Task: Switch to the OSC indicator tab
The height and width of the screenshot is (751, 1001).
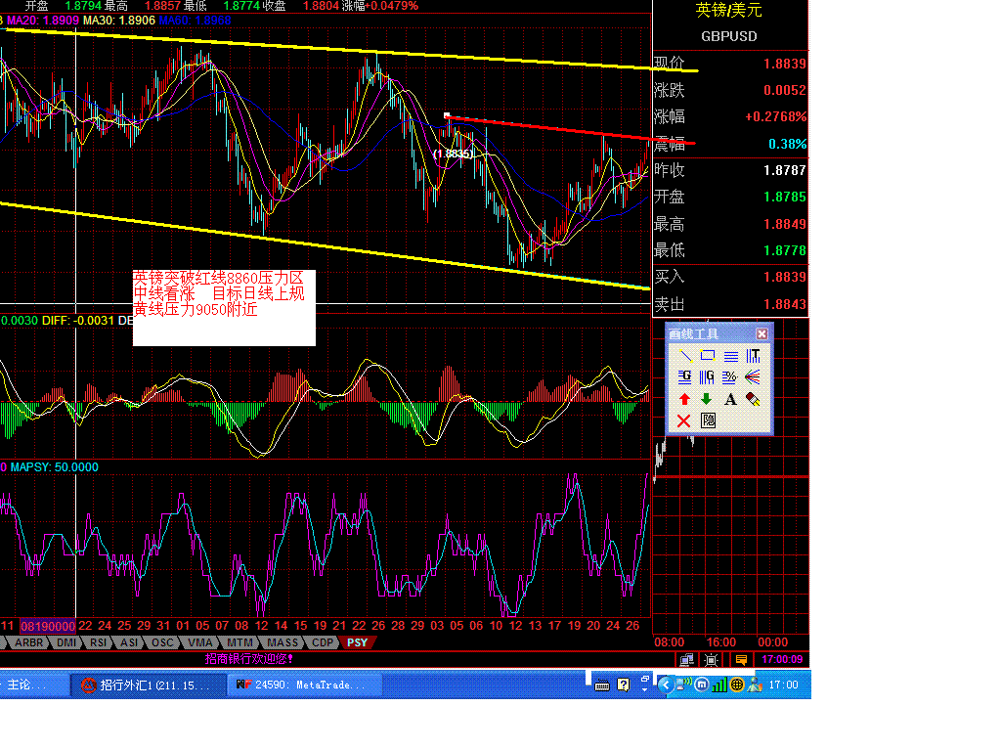Action: tap(162, 642)
